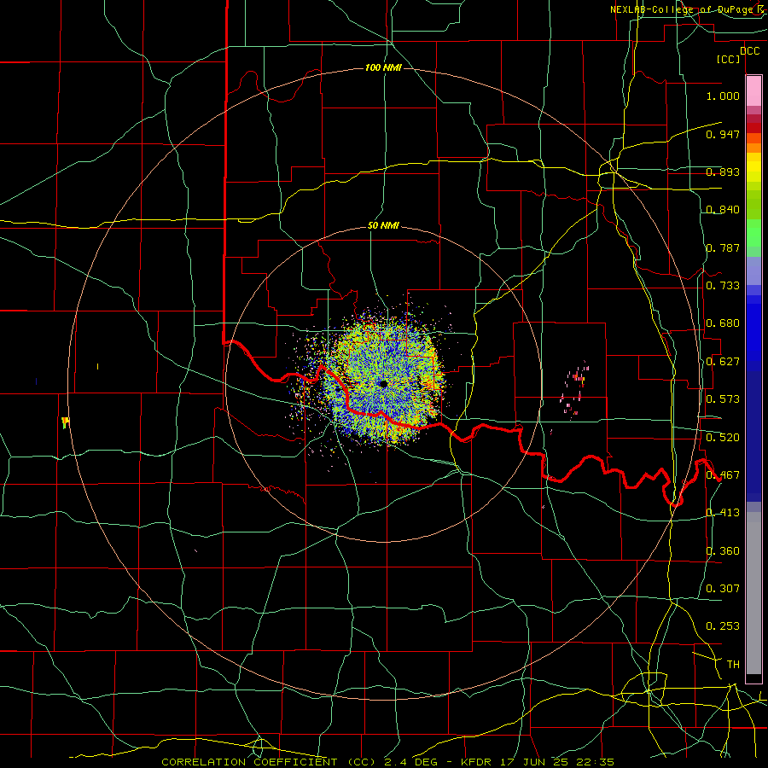Click the 0.680 scale value
Viewport: 768px width, 768px height.
(x=723, y=323)
